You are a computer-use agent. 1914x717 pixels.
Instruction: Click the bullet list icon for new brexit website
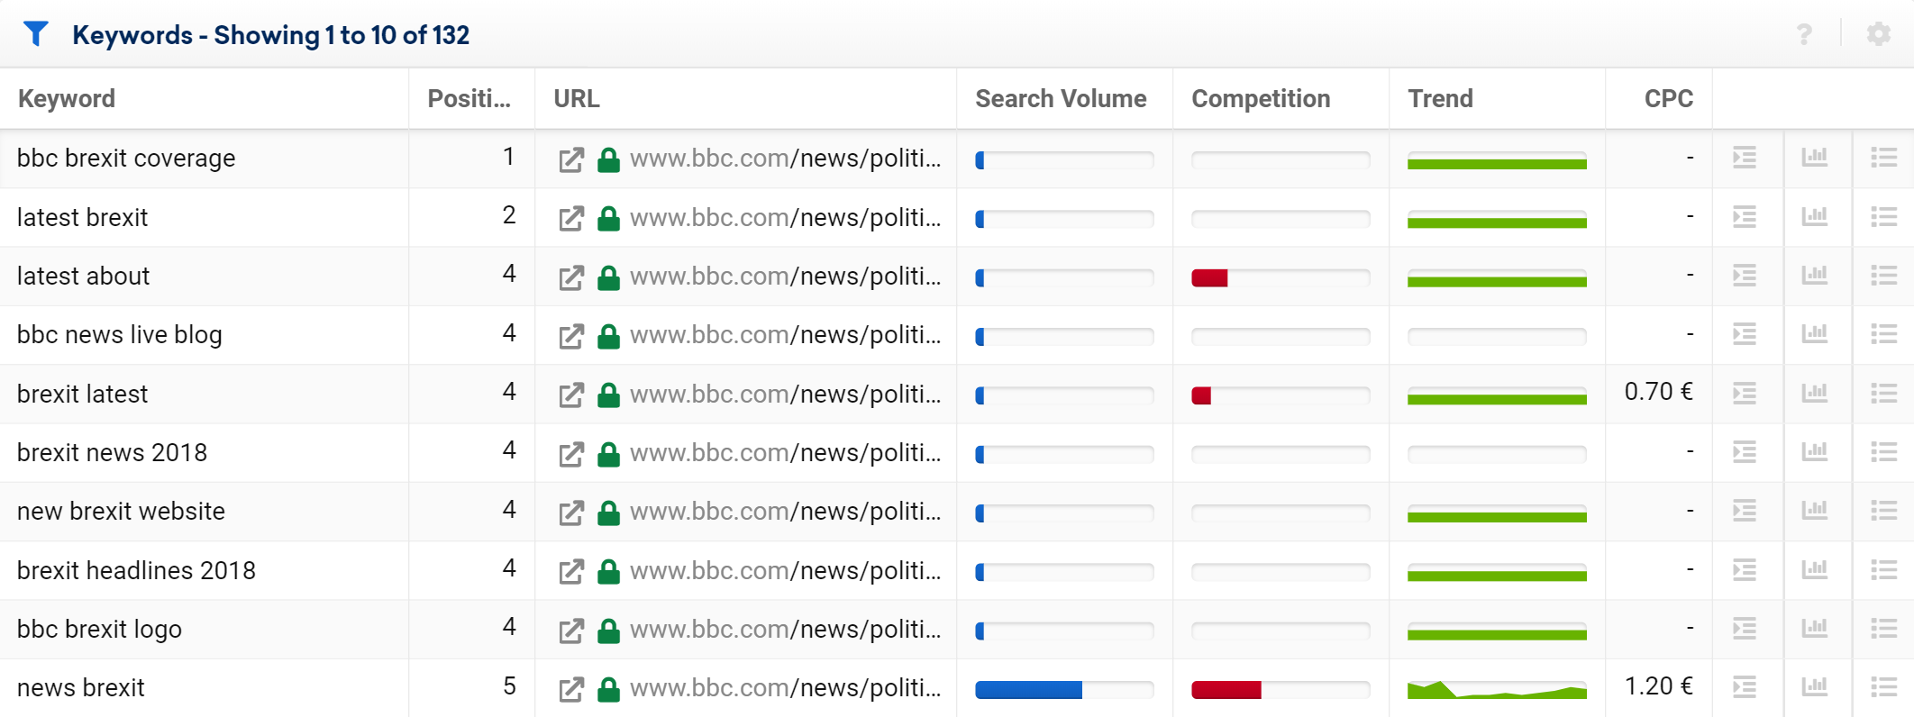click(x=1884, y=511)
